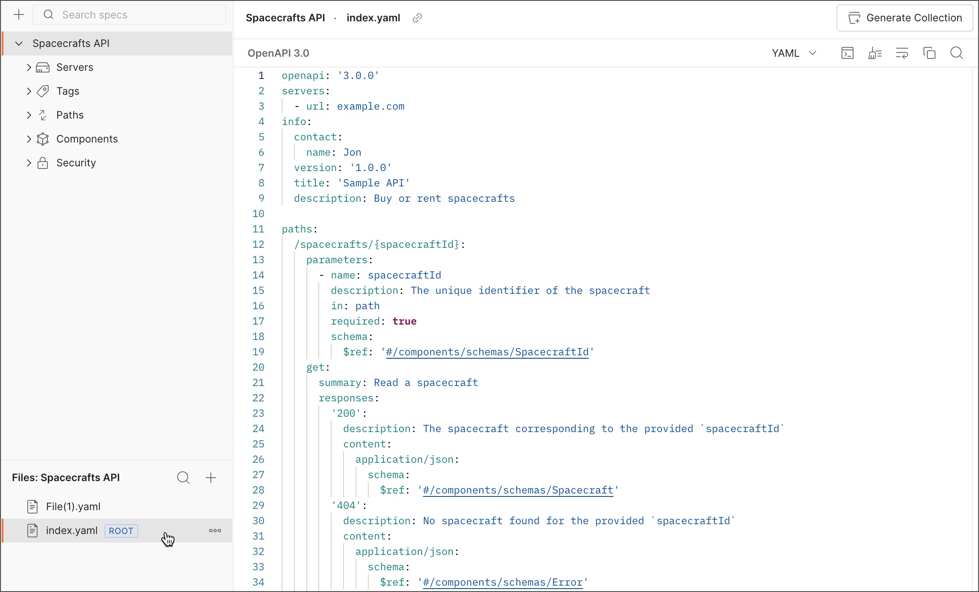Image resolution: width=979 pixels, height=592 pixels.
Task: Select File(1).yaml in the files panel
Action: [x=73, y=506]
